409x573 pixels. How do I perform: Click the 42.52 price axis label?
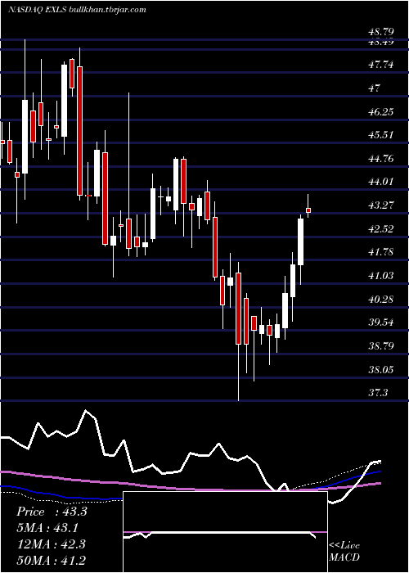coord(381,228)
